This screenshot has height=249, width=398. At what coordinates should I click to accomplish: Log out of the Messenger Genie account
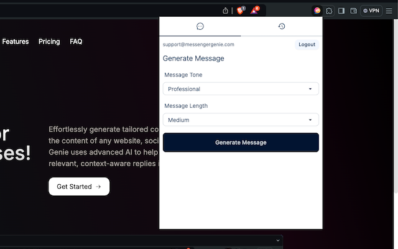[x=307, y=44]
